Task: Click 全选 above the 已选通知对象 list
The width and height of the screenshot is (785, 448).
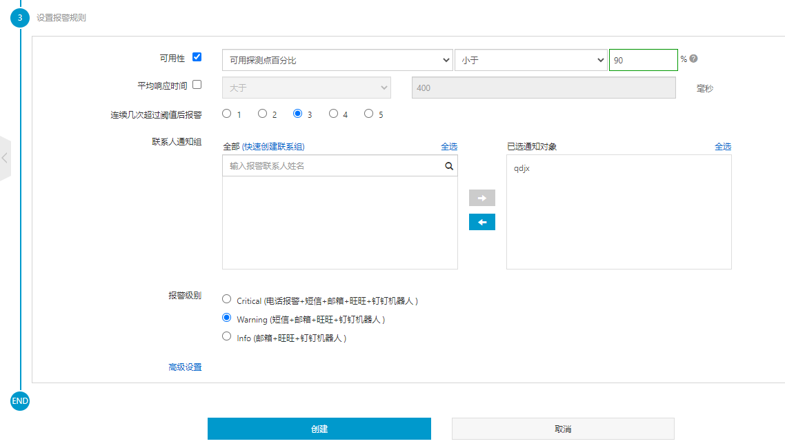Action: (723, 147)
